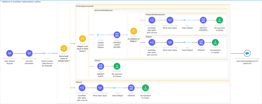Select Flow Reference icon in the Update-operation route

coord(152,42)
